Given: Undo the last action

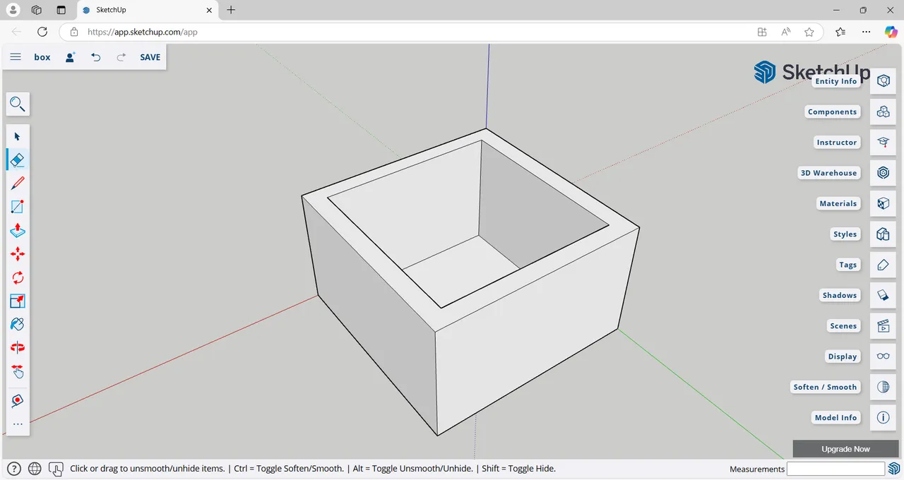Looking at the screenshot, I should coord(96,57).
